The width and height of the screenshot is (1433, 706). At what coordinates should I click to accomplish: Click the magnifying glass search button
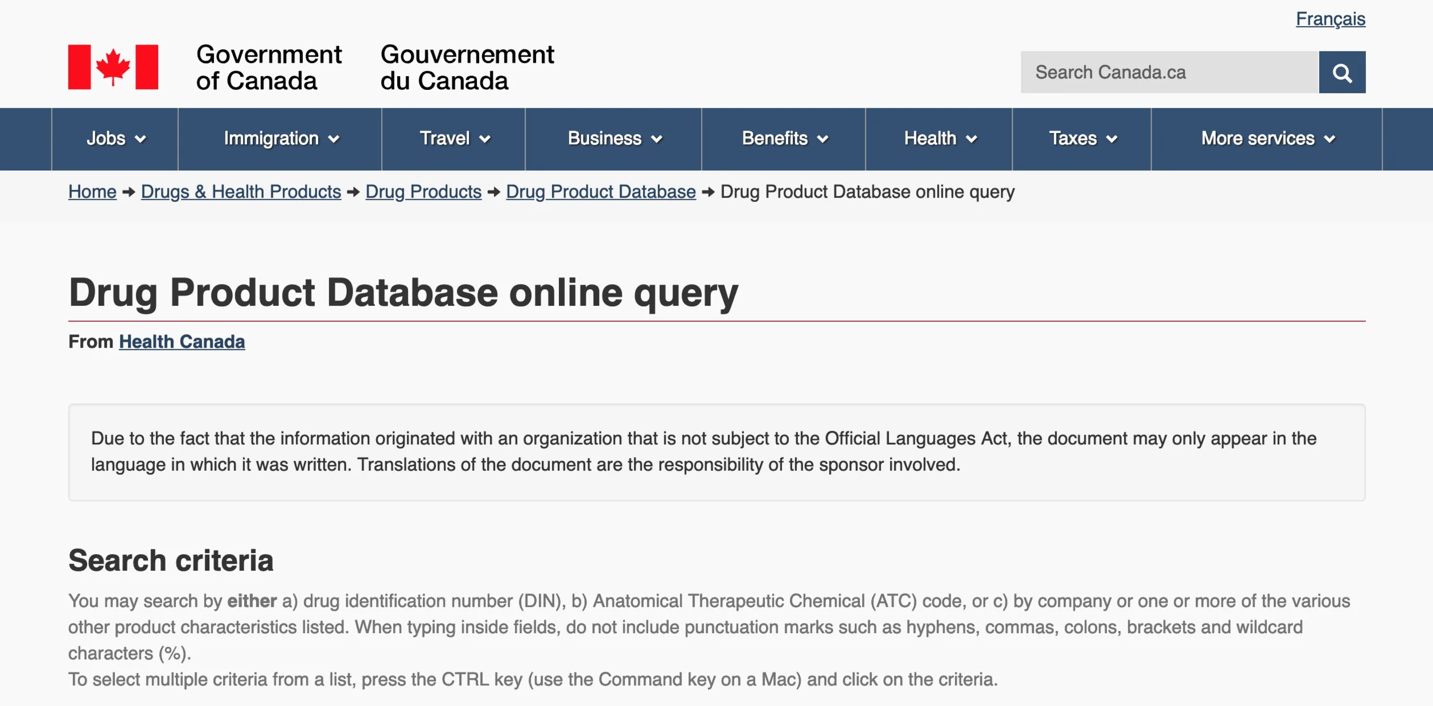pyautogui.click(x=1341, y=73)
